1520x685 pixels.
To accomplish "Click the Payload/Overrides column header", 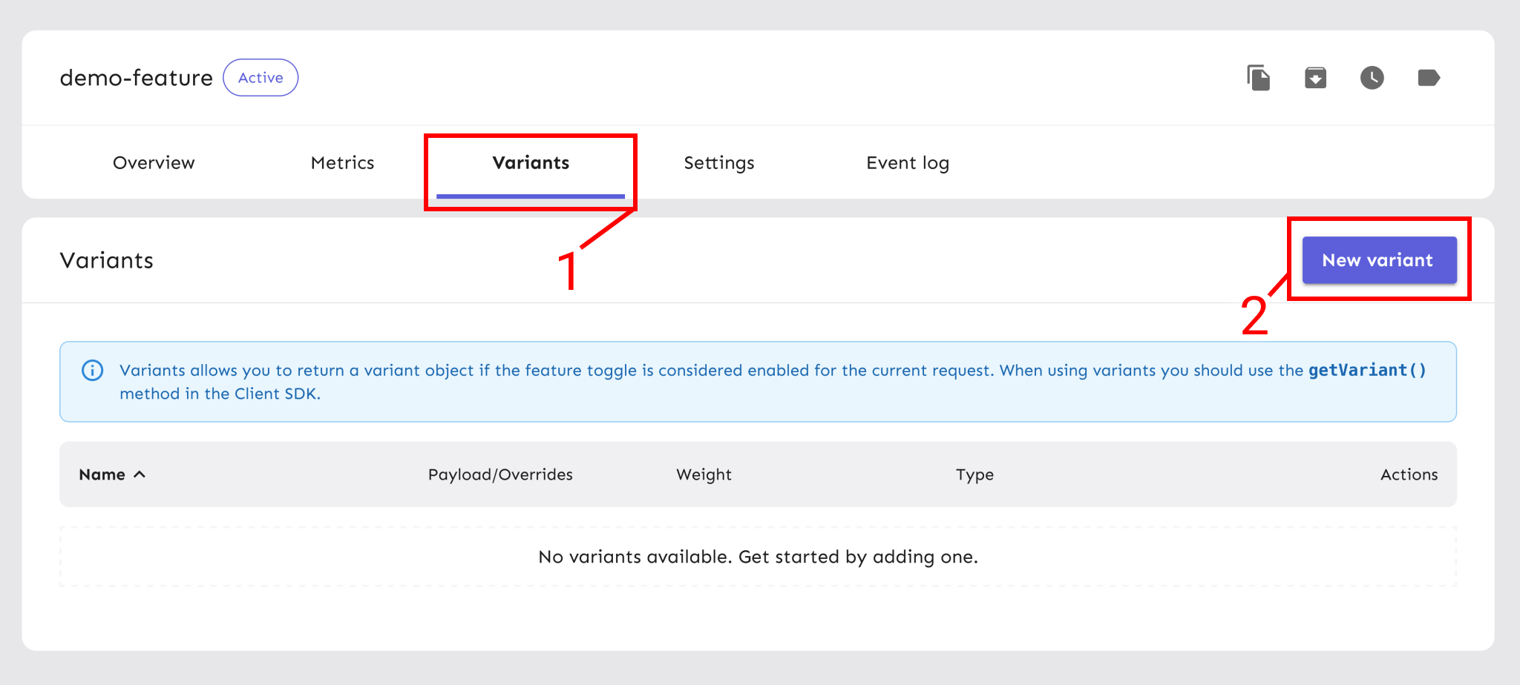I will click(500, 474).
